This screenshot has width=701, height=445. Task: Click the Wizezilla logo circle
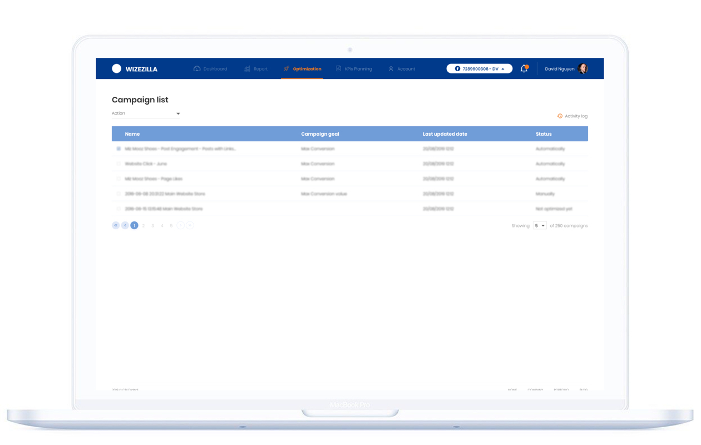point(116,69)
